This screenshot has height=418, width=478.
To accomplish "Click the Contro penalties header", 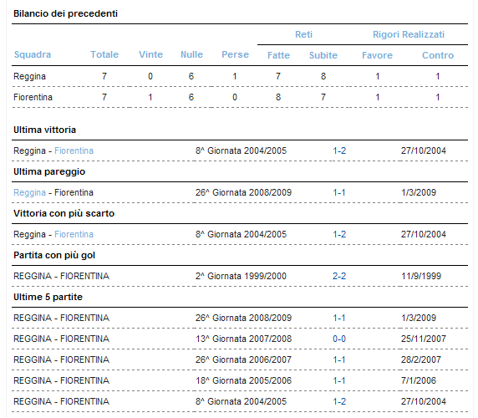I will 438,55.
